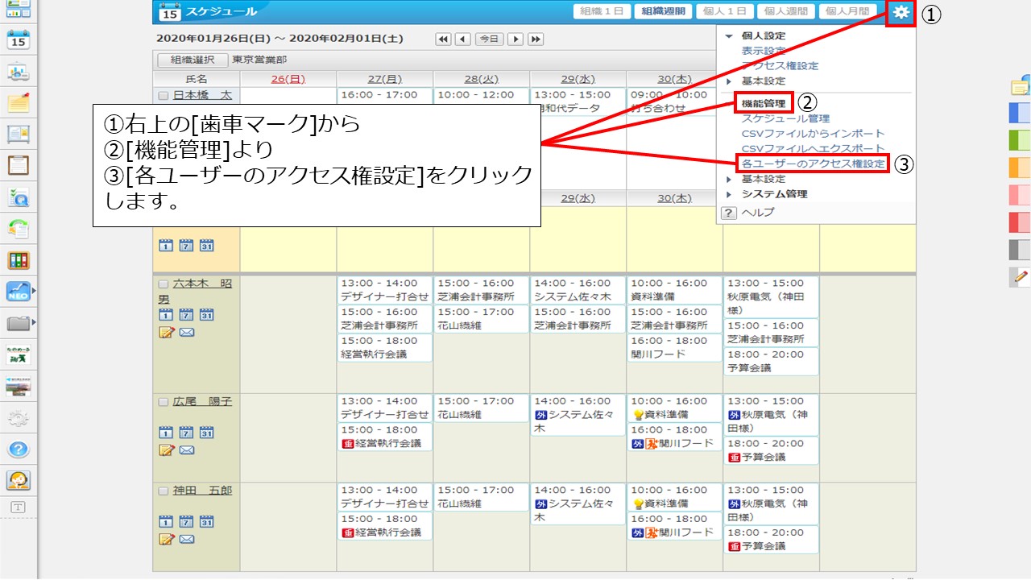Switch to the 個人月間 view tab

pyautogui.click(x=847, y=11)
